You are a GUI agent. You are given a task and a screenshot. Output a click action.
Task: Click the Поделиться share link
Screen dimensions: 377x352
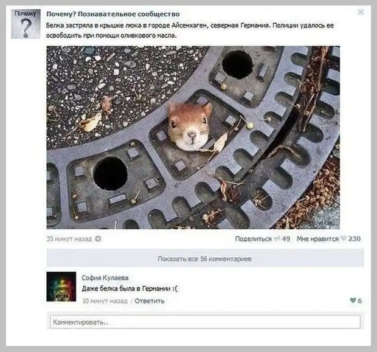point(253,239)
